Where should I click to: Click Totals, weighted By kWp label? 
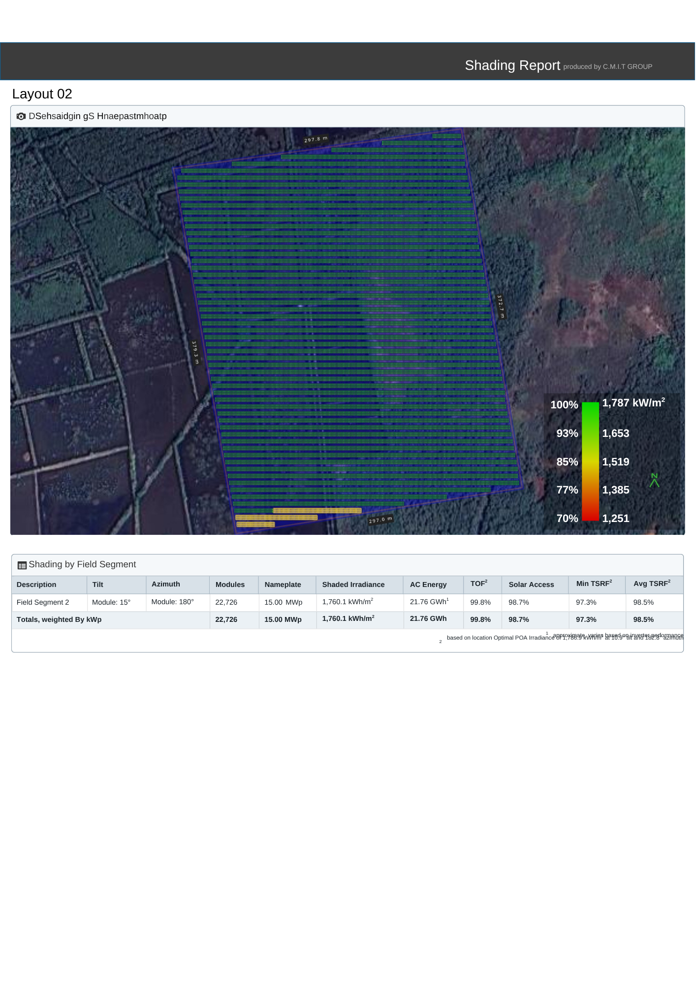[x=59, y=619]
